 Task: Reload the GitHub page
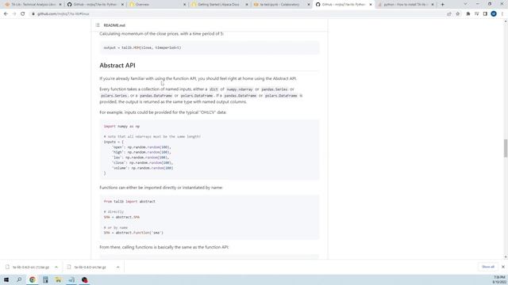pyautogui.click(x=23, y=14)
